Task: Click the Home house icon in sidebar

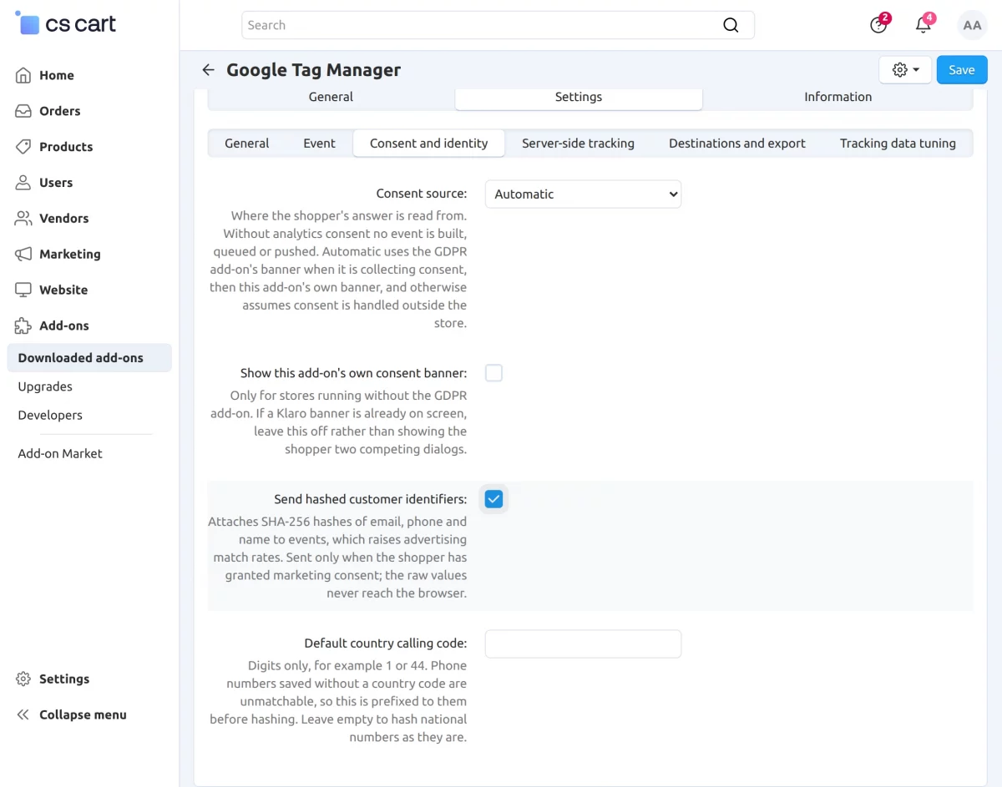Action: 23,75
